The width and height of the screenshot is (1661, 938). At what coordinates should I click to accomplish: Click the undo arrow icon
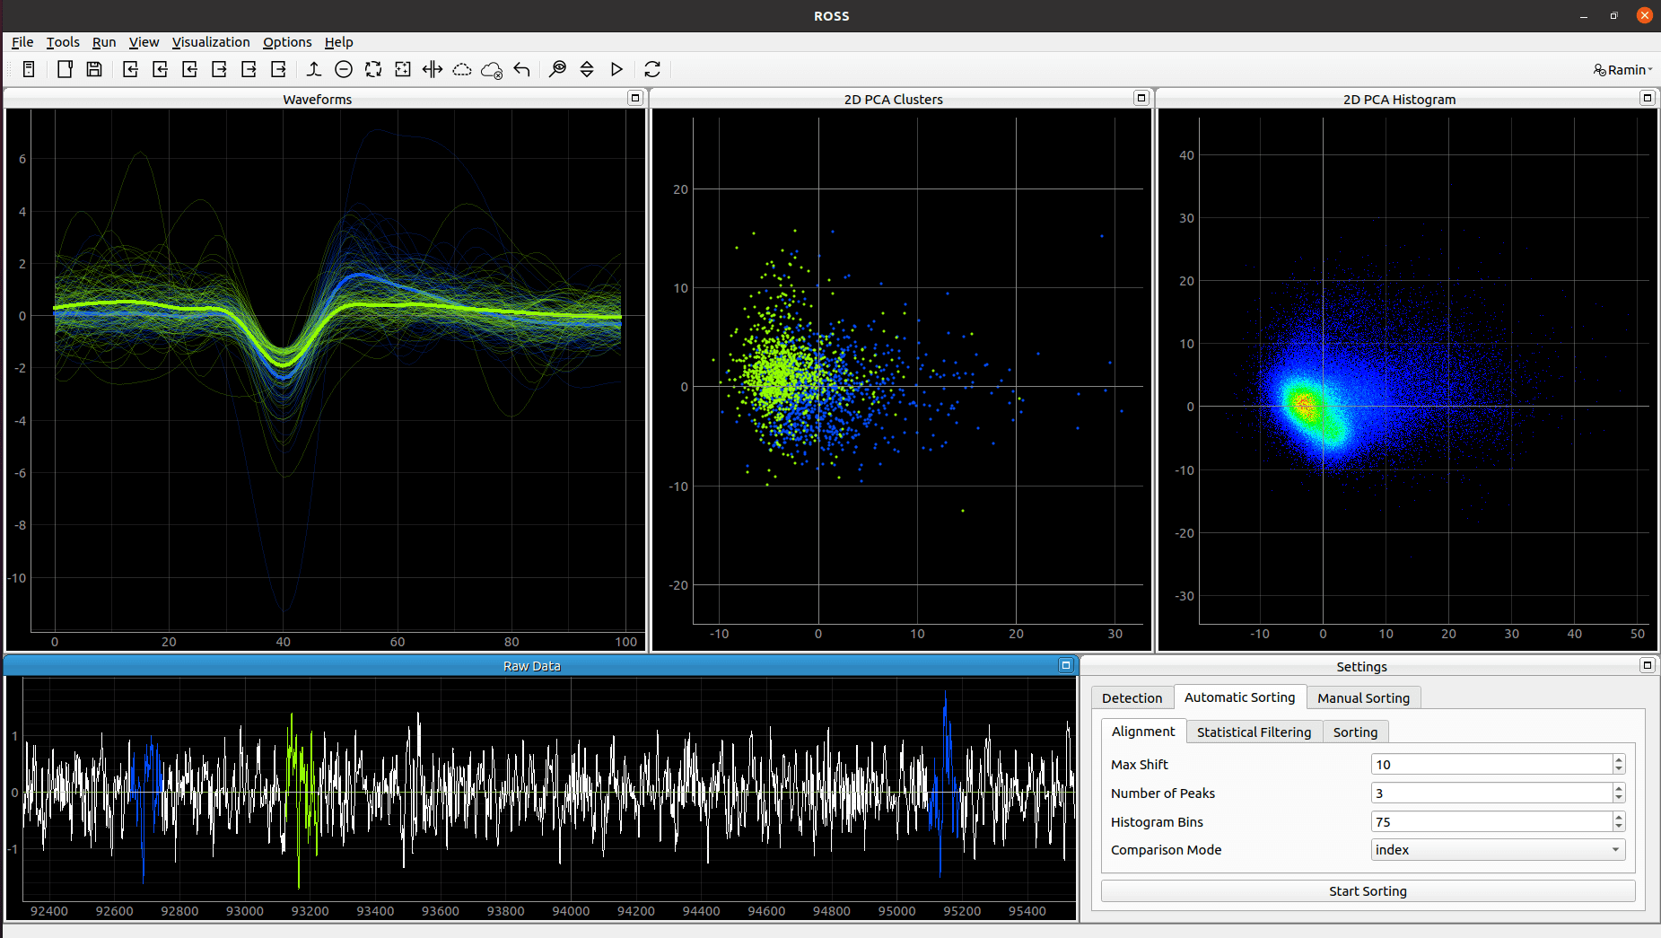tap(521, 69)
